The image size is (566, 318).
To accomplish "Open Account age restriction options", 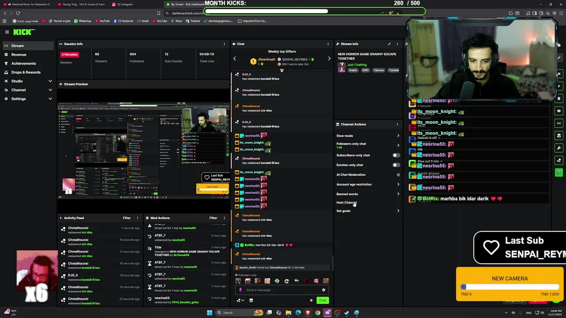I will pos(368,185).
